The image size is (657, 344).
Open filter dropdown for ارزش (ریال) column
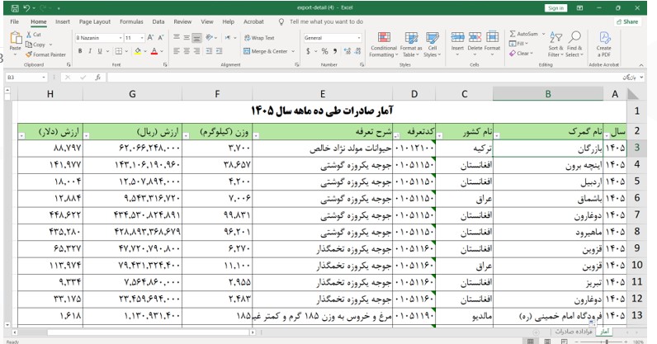coord(87,136)
